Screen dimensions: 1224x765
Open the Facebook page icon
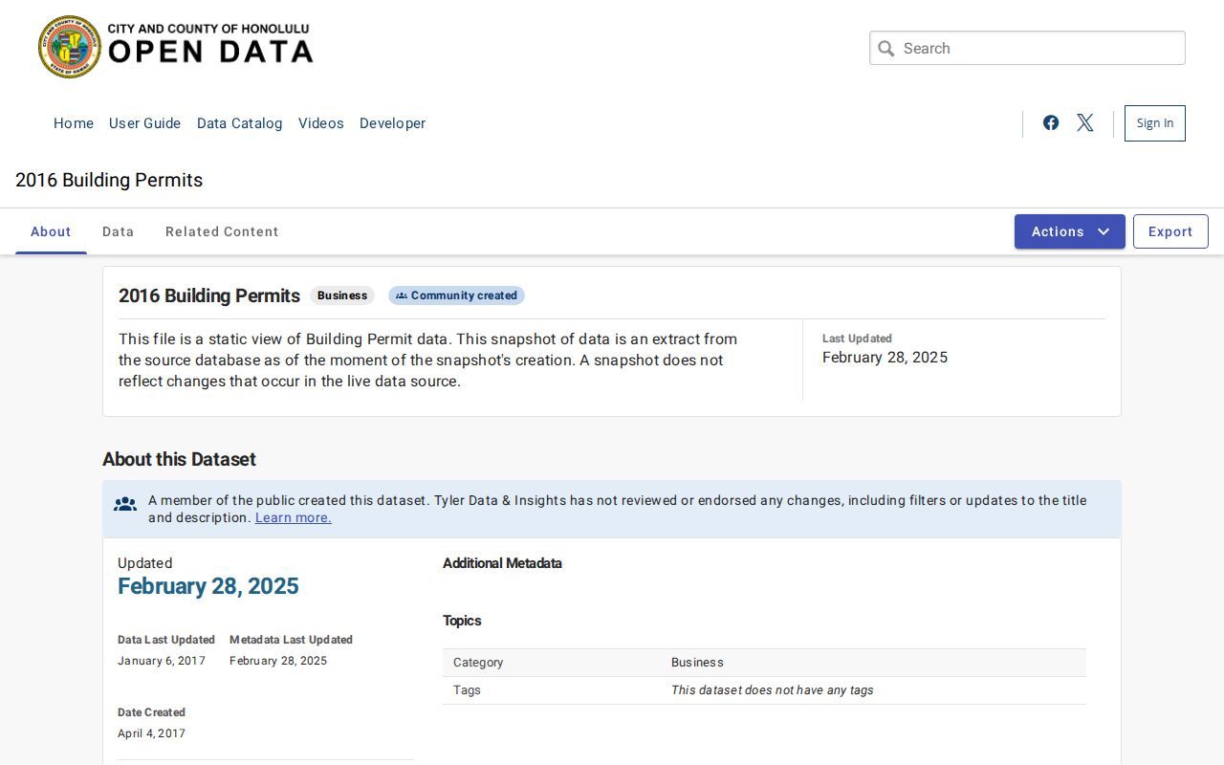click(x=1051, y=122)
